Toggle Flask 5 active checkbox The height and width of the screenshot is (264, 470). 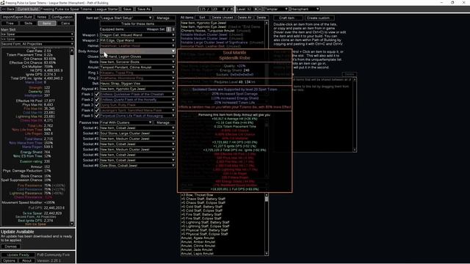97,116
